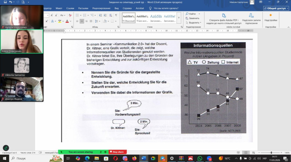
Task: Open the highlight color dropdown arrow
Action: (63, 21)
